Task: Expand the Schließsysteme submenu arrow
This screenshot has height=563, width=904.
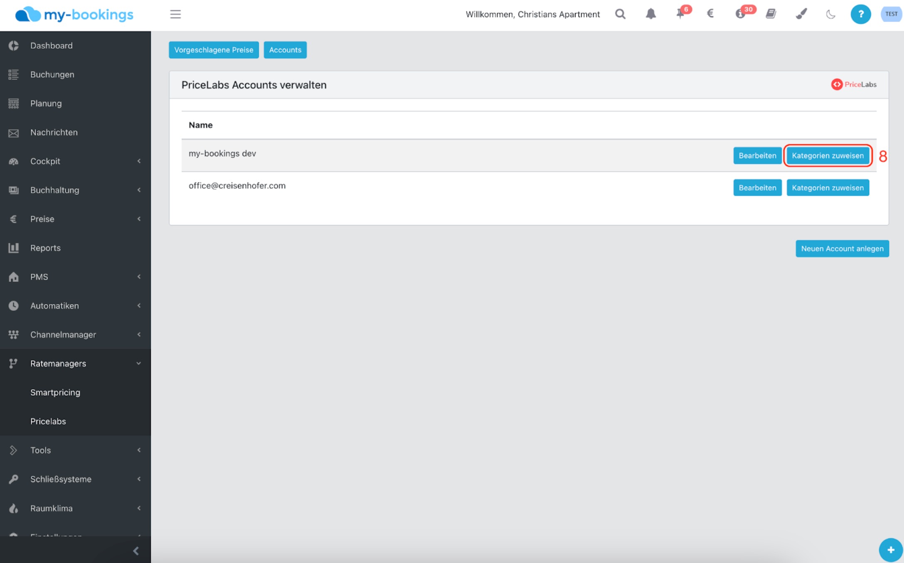Action: 139,479
